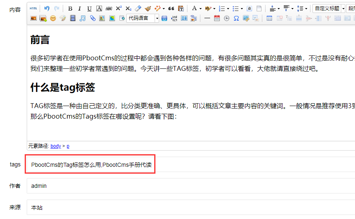Insert a blockquote with quote icon

pos(171,9)
